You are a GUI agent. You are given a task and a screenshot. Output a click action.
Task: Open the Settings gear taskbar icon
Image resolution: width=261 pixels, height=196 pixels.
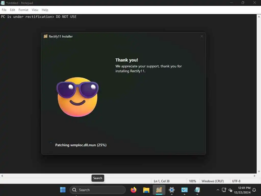[172, 190]
